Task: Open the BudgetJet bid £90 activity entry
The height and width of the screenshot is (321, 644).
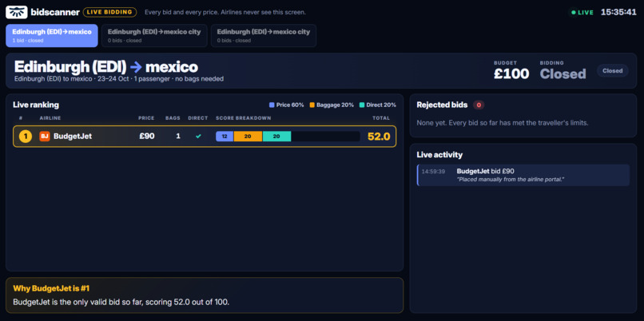Action: point(523,176)
